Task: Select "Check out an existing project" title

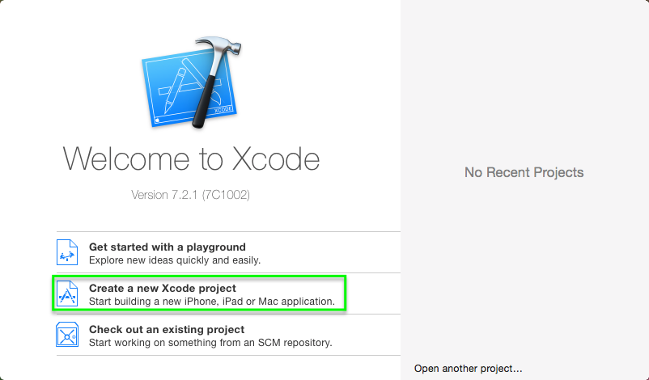Action: click(167, 329)
